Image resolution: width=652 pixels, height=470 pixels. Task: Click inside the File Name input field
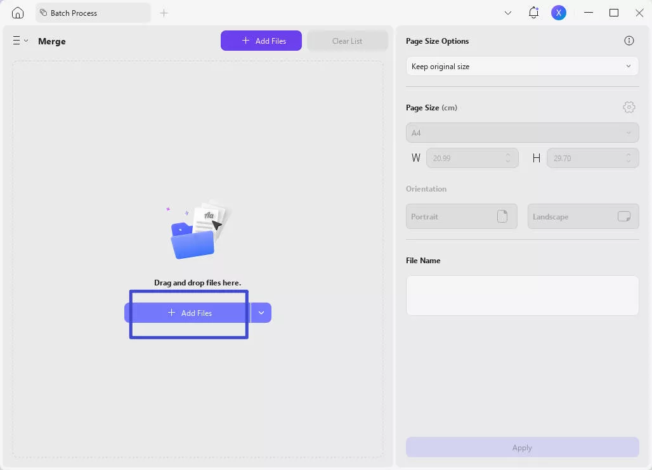(x=521, y=295)
